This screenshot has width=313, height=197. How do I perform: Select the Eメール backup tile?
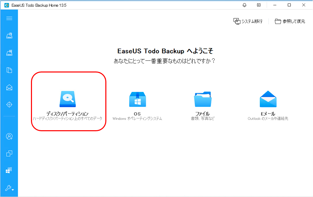click(268, 105)
